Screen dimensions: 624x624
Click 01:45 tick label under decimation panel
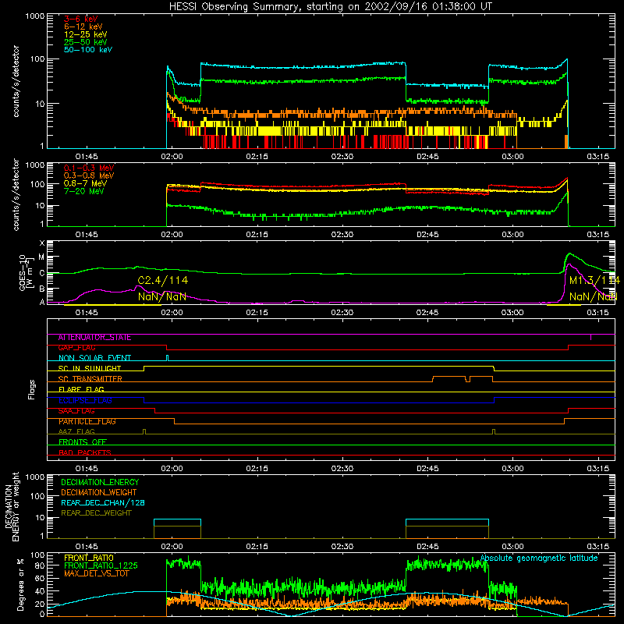(87, 547)
